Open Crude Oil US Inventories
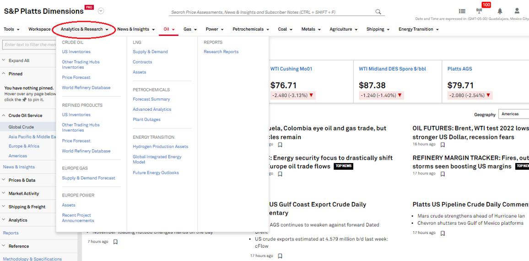This screenshot has height=261, width=529. click(76, 52)
